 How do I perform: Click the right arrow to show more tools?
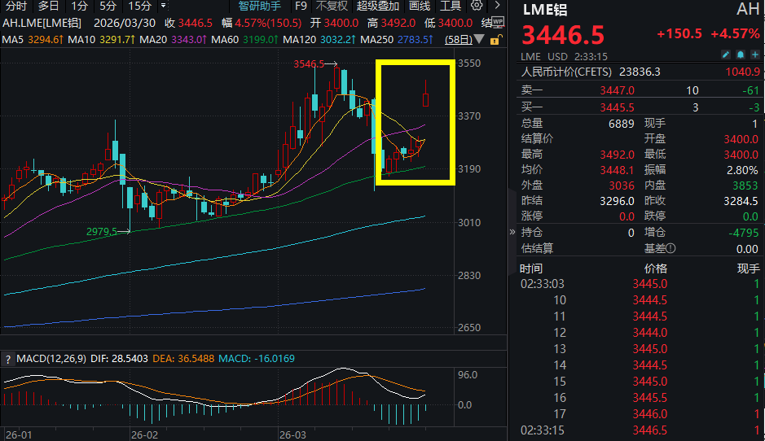click(x=497, y=6)
